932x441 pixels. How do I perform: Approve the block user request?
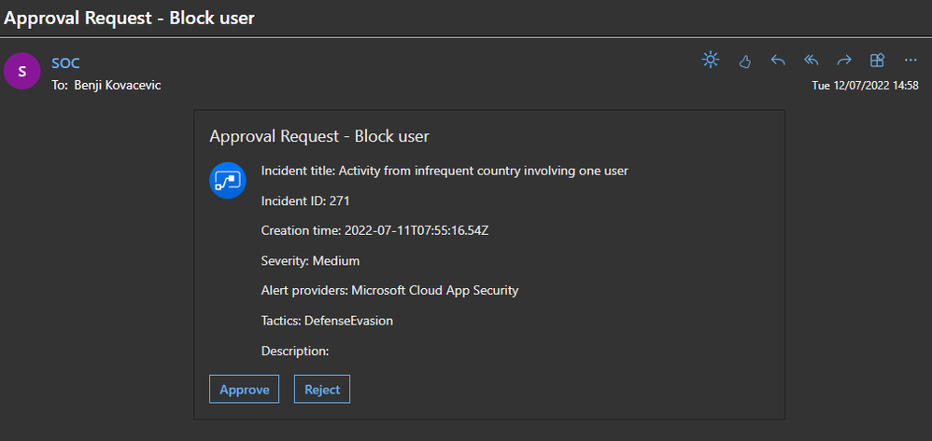tap(244, 389)
